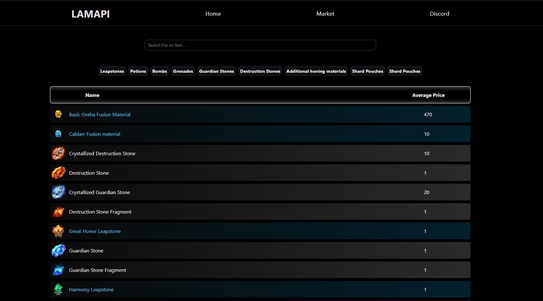The image size is (543, 301).
Task: Select the Guardian Stone name text
Action: 86,251
